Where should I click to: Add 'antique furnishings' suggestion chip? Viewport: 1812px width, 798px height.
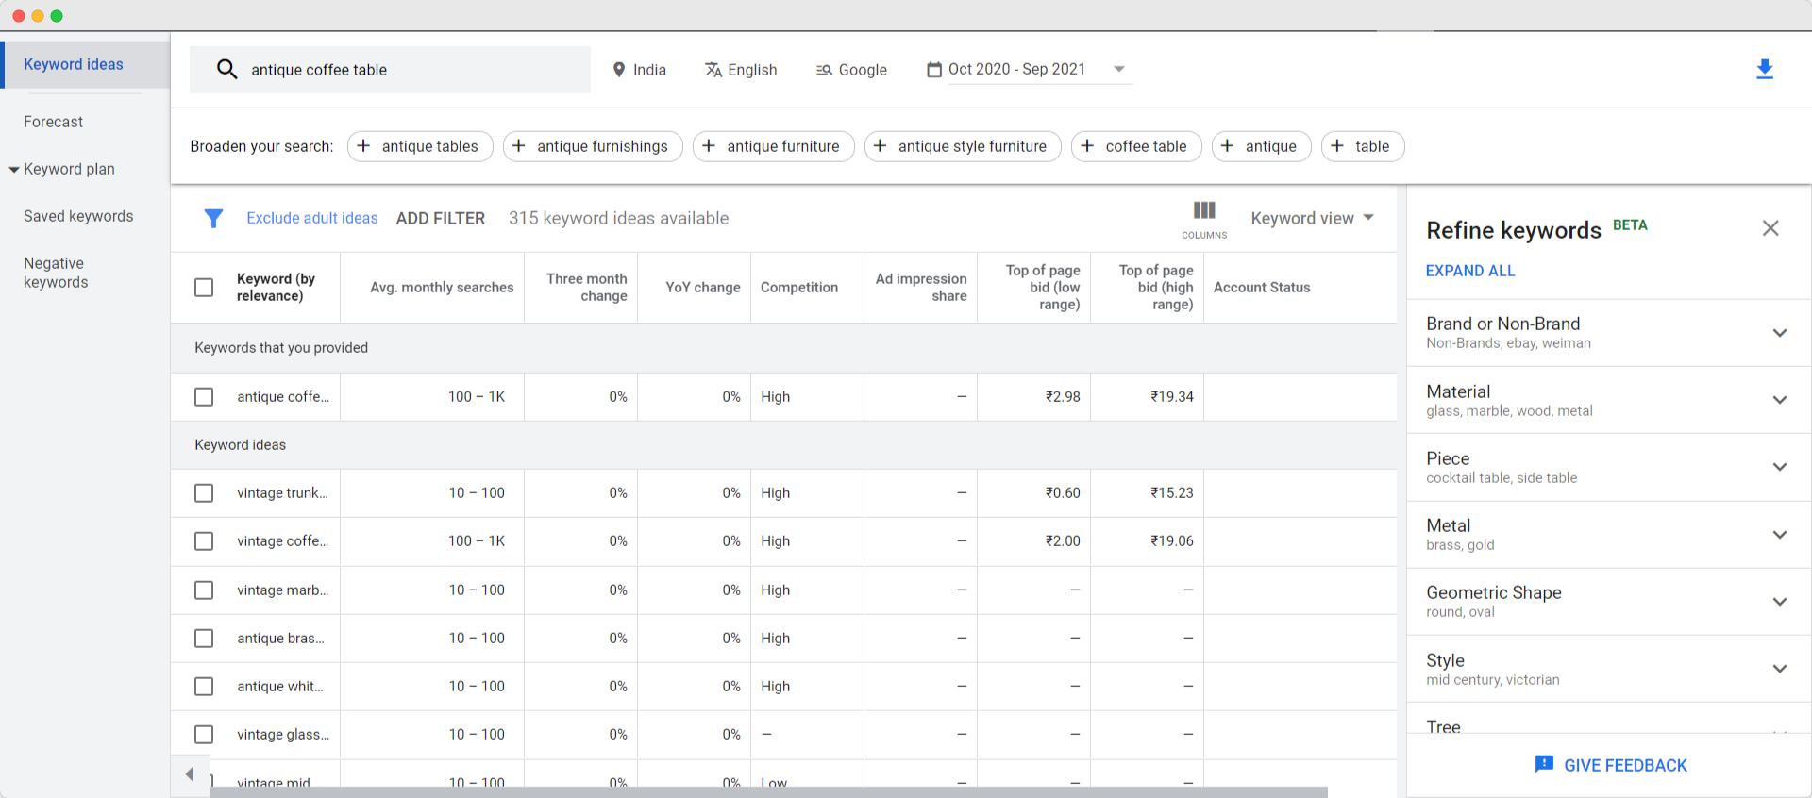593,146
